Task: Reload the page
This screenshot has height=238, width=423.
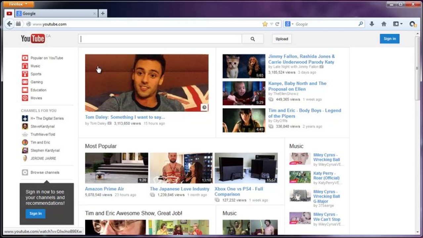Action: tap(277, 24)
